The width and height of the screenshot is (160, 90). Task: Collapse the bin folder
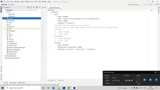[x=5, y=12]
